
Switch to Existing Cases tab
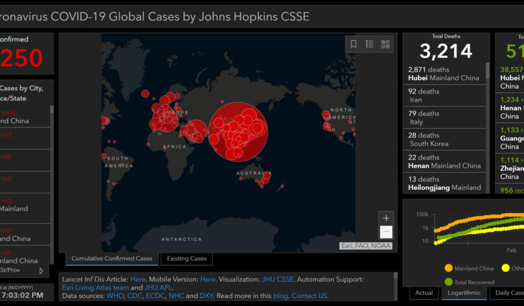(186, 259)
